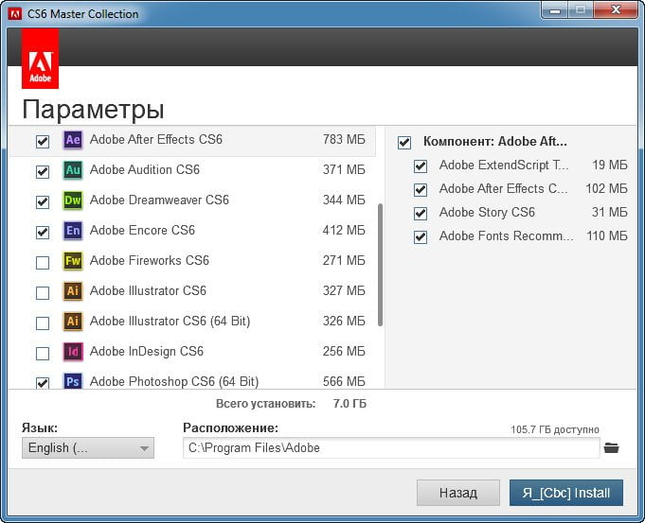
Task: Click the product list scrollbar
Action: (x=380, y=265)
